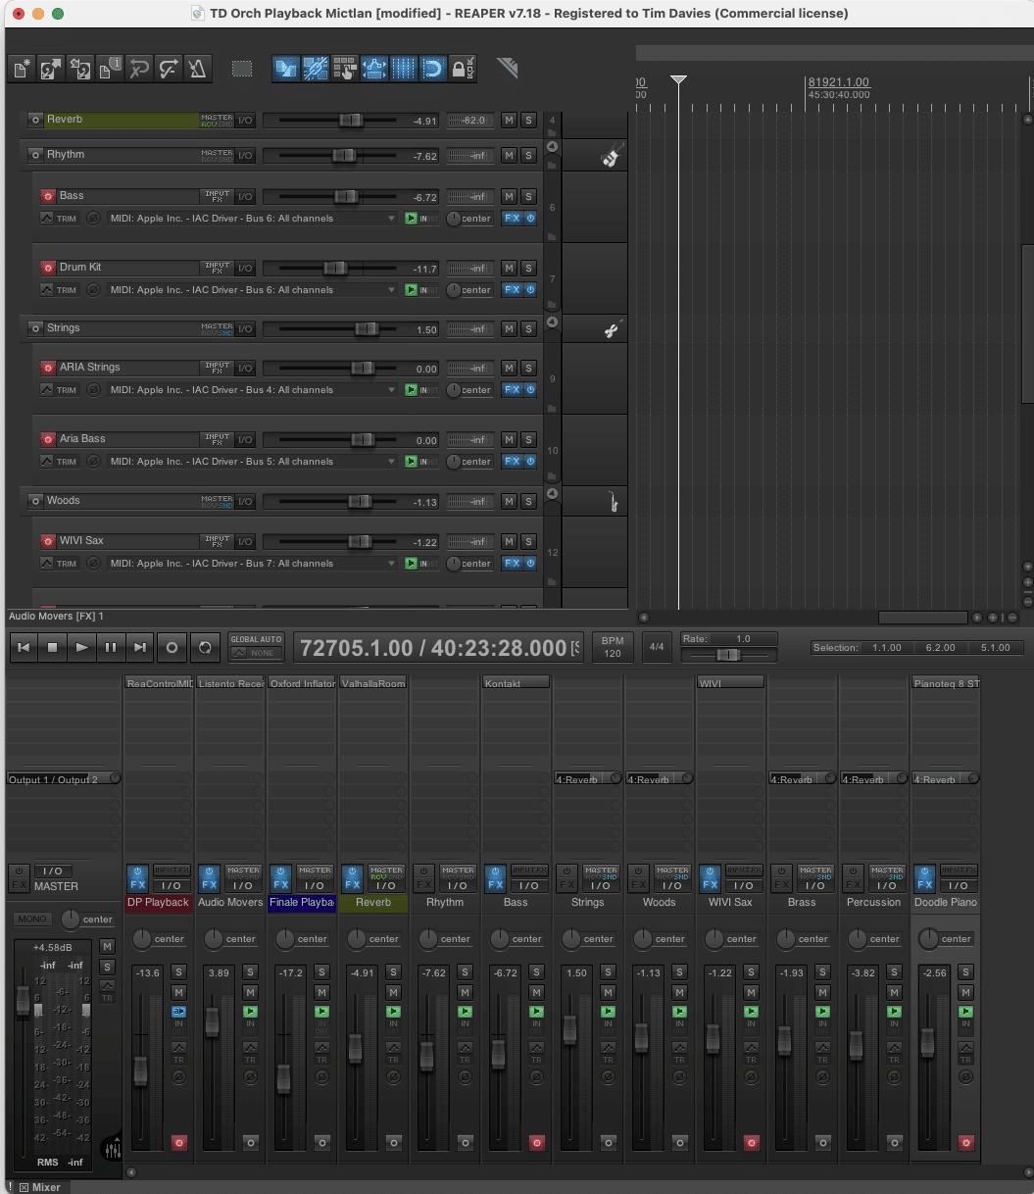
Task: Toggle the grid lines toolbar icon
Action: coord(403,69)
